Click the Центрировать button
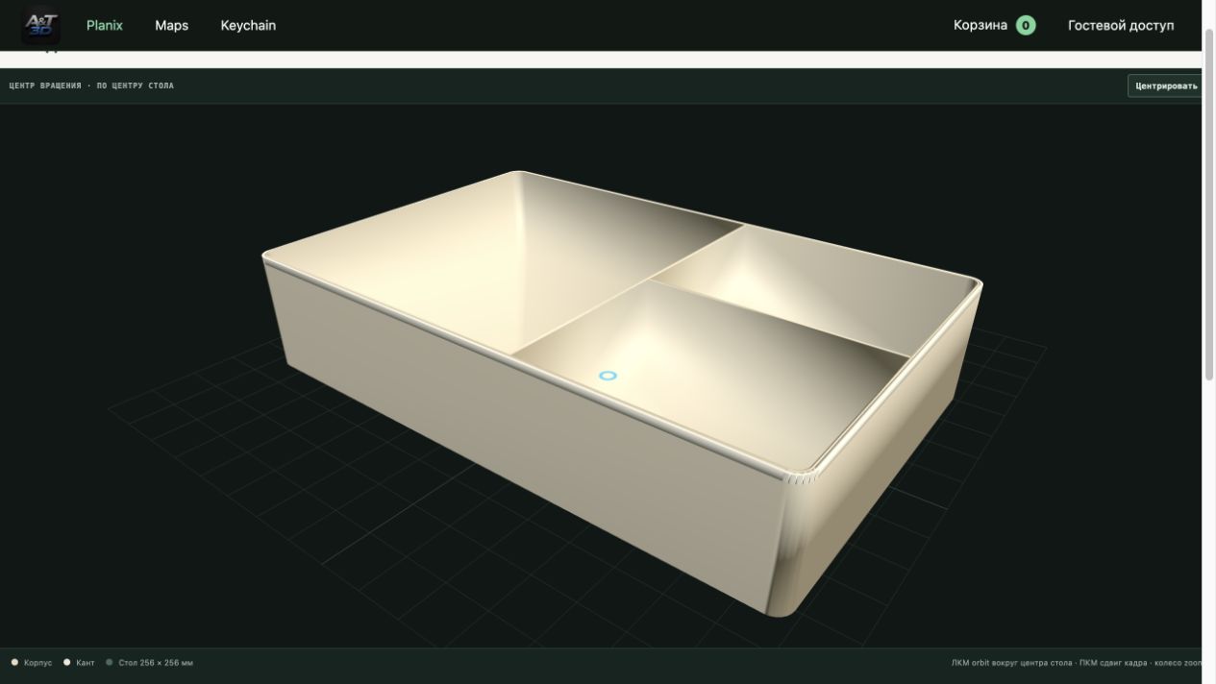Viewport: 1216px width, 684px height. [1165, 85]
